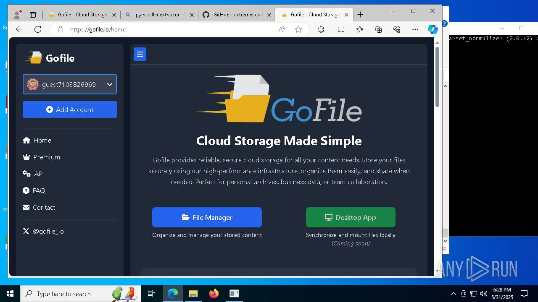Screen dimensions: 538x302
Task: Open Task View on taskbar
Action: tap(151, 294)
